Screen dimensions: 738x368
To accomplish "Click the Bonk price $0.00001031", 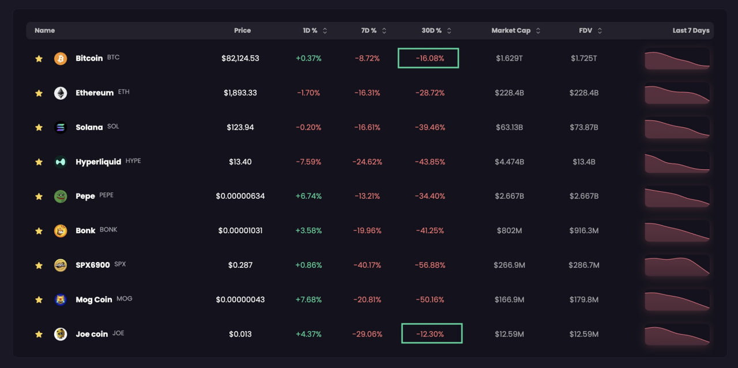I will (x=240, y=231).
